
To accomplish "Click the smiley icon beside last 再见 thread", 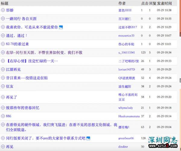I will coord(3,146).
